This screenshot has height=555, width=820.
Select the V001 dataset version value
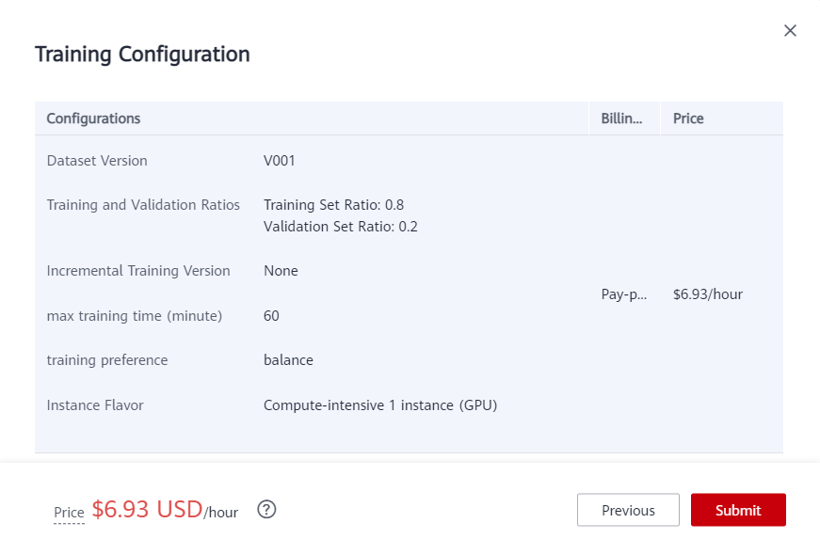[x=280, y=161]
